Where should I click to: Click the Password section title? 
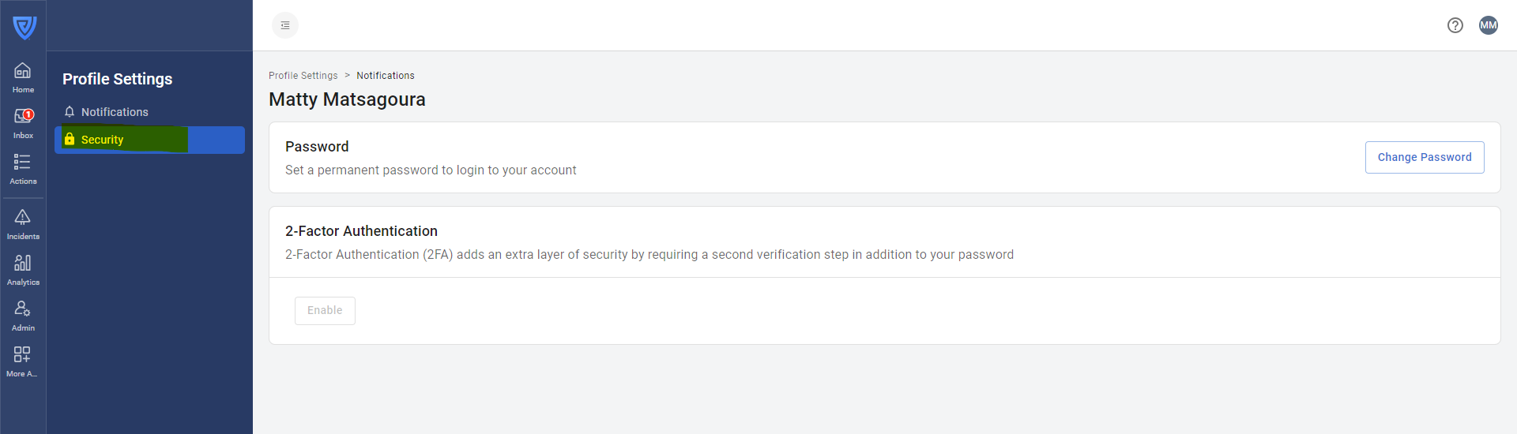pos(317,147)
